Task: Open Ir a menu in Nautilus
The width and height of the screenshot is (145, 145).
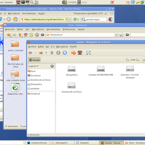Action: (53, 47)
